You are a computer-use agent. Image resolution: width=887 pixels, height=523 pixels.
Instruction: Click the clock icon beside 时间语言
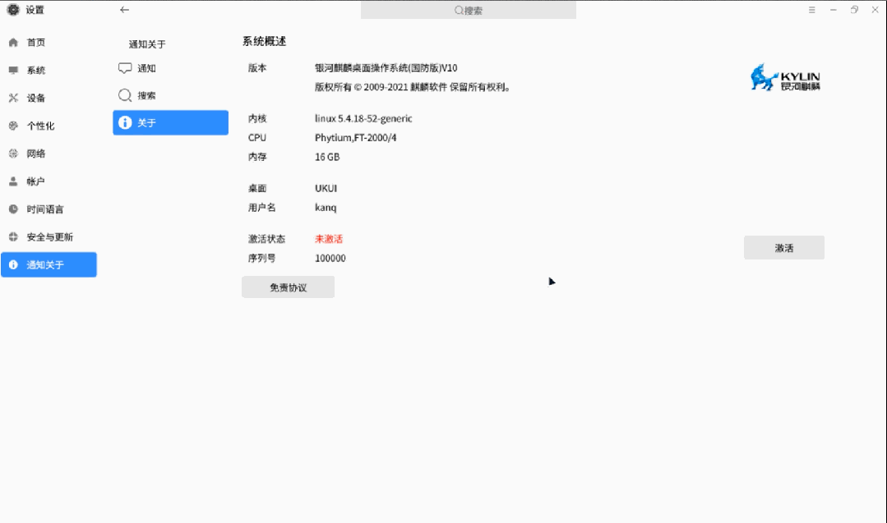point(14,209)
